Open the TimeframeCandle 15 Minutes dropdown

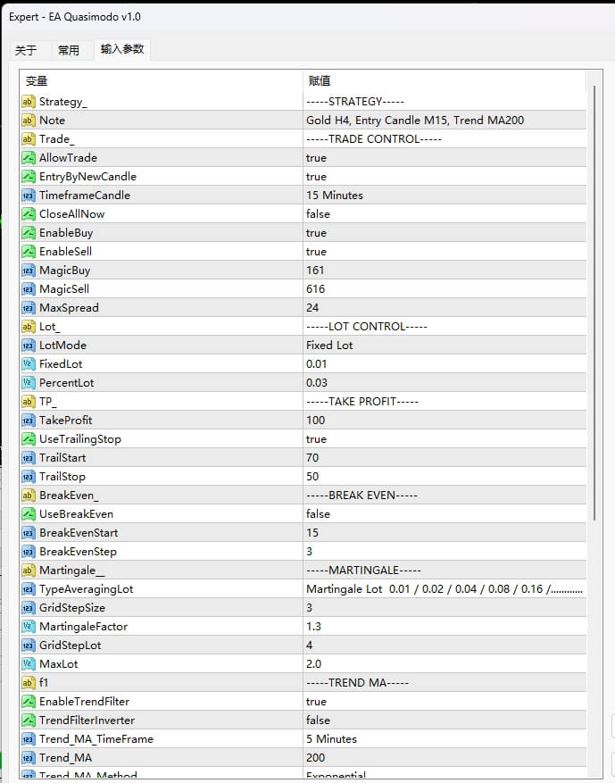pos(334,196)
